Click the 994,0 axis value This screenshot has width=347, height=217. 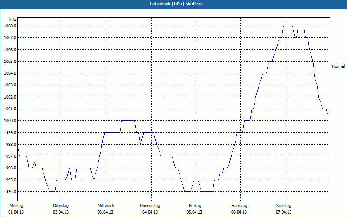[11, 191]
